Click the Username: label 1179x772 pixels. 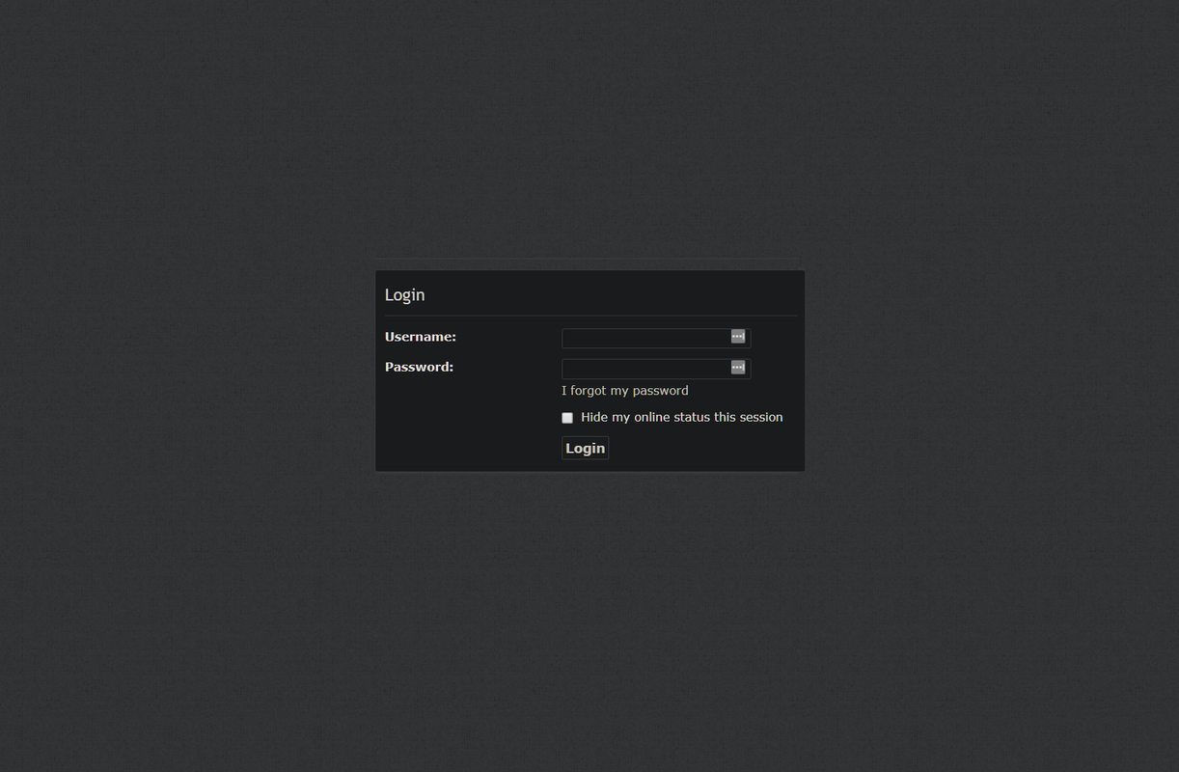pyautogui.click(x=421, y=337)
